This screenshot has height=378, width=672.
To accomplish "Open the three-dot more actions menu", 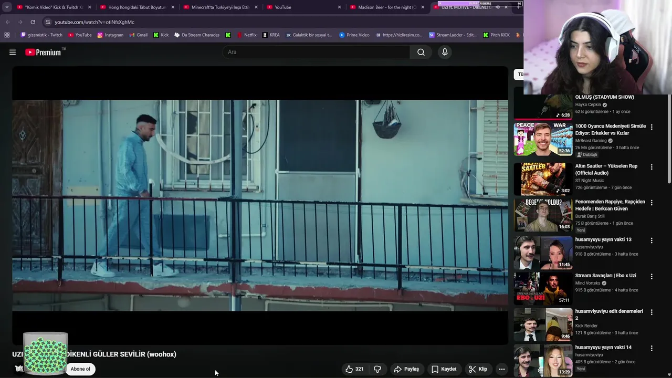I will (x=502, y=369).
